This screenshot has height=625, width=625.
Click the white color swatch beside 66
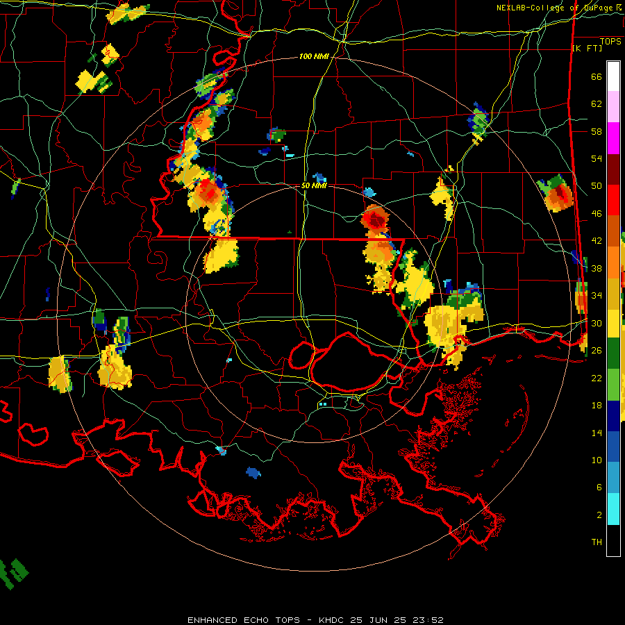point(613,76)
